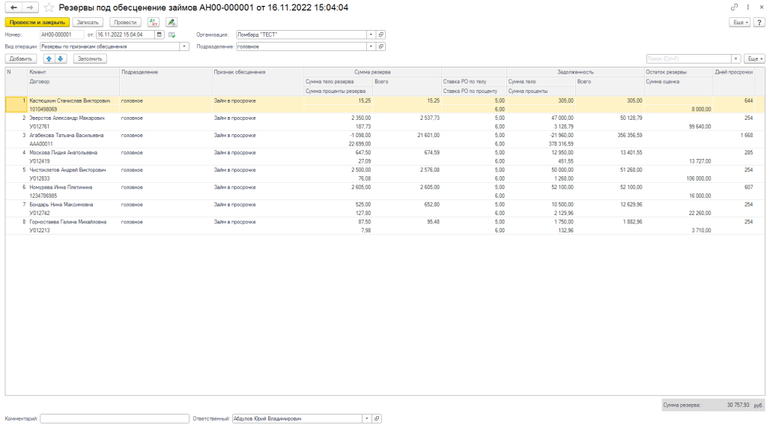The width and height of the screenshot is (767, 425).
Task: Open the Дт/Кт postings view icon
Action: pos(153,22)
